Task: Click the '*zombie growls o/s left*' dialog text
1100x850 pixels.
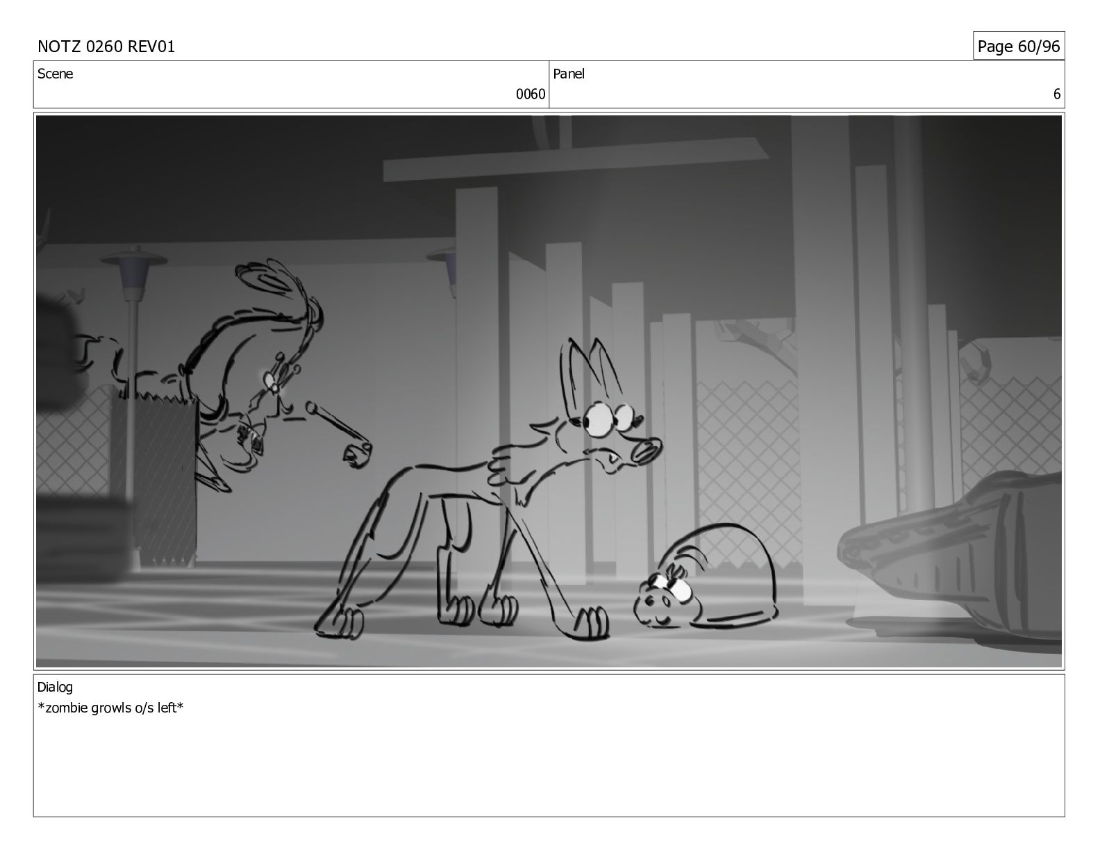Action: [x=110, y=708]
